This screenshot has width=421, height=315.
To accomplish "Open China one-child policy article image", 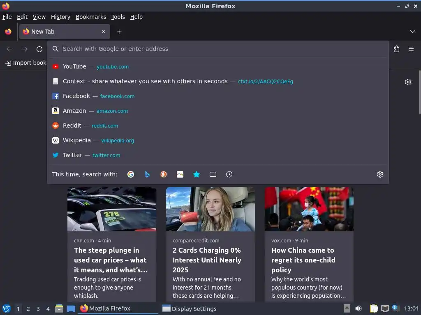I will point(309,209).
